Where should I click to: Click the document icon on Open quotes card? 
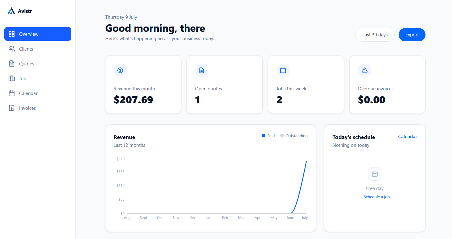[202, 70]
